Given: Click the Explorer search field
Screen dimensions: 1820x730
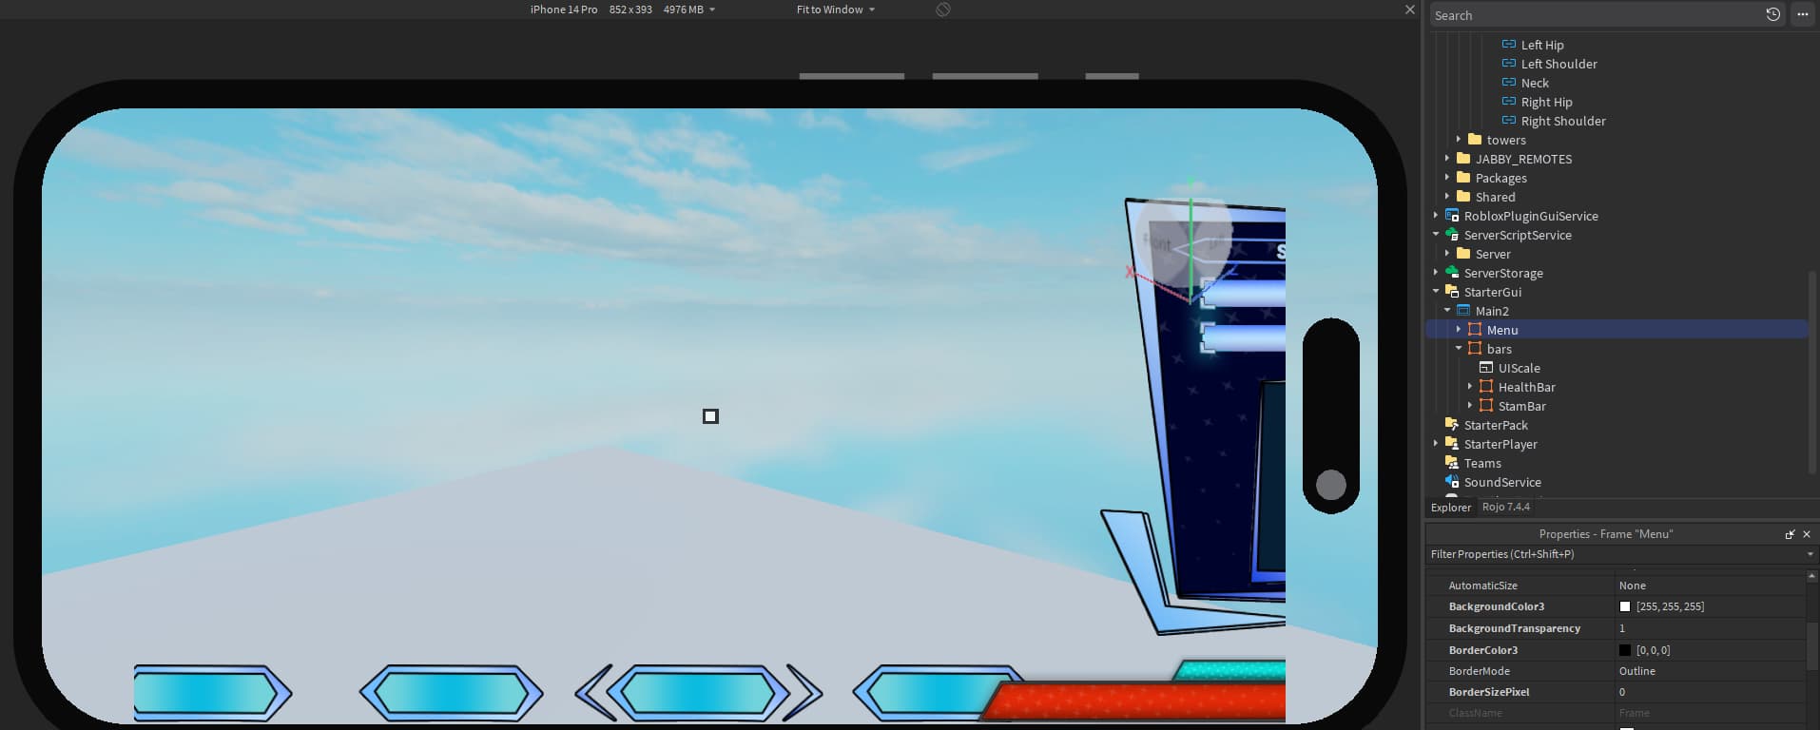Looking at the screenshot, I should 1595,15.
